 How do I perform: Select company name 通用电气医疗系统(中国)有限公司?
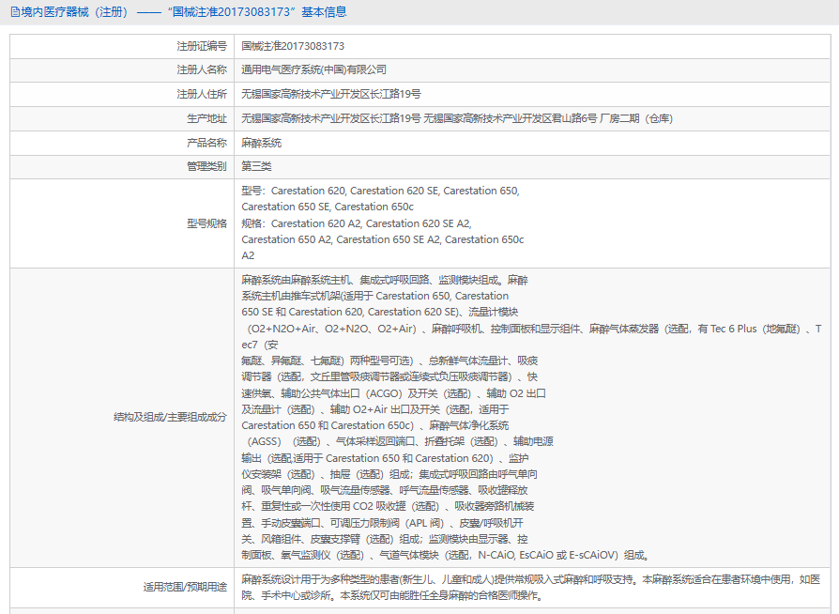[x=313, y=69]
